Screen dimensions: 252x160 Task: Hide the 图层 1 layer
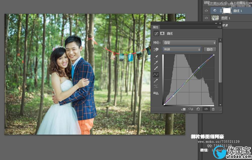click(x=206, y=18)
